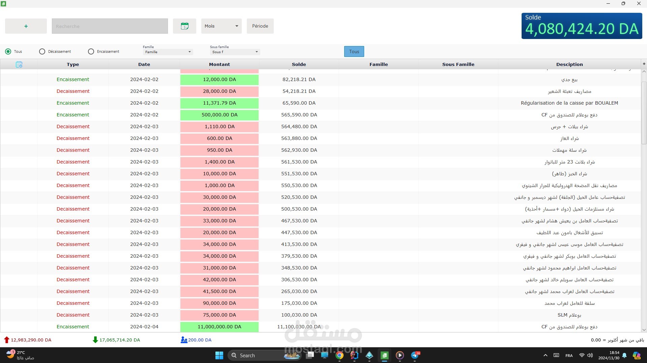Click the green down-arrow encaissement total icon
The height and width of the screenshot is (363, 647).
pyautogui.click(x=95, y=340)
